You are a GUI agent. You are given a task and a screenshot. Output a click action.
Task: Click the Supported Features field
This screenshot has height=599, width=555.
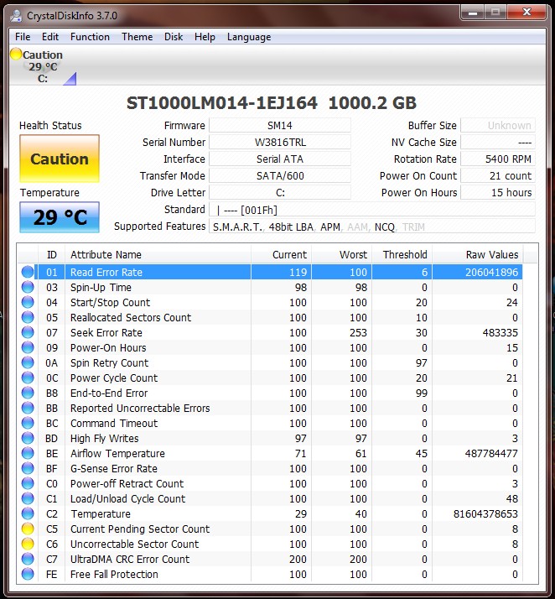pos(372,227)
